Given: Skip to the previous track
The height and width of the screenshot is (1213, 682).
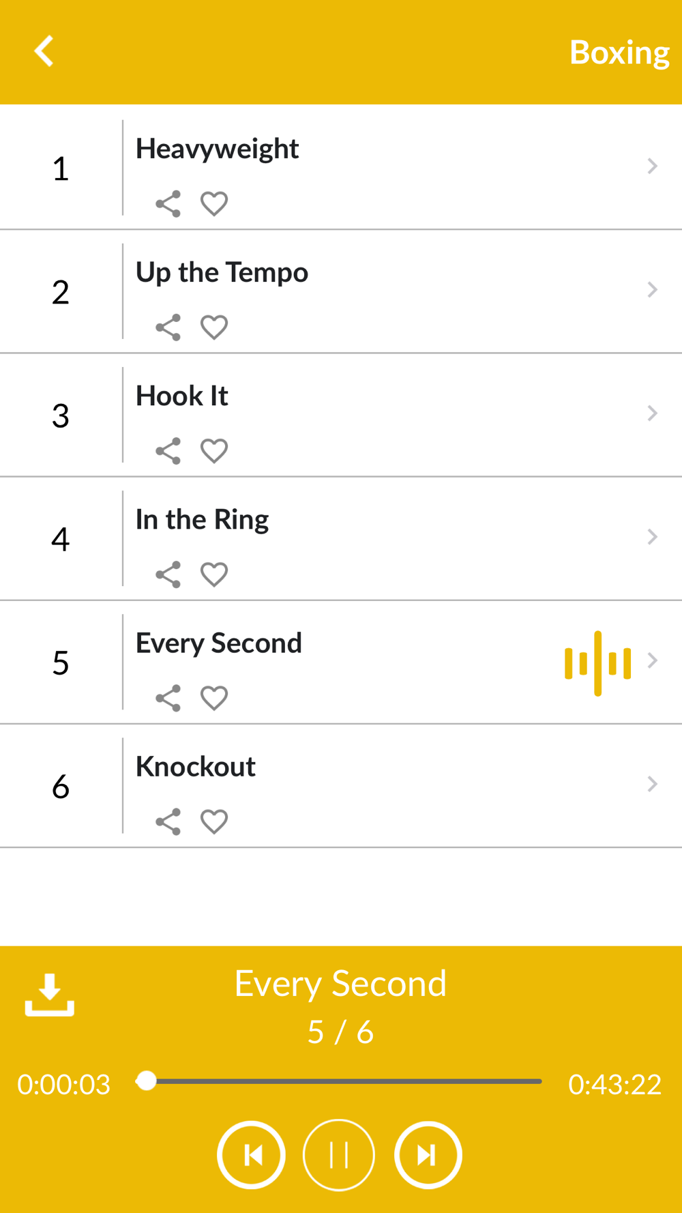Looking at the screenshot, I should click(x=251, y=1155).
